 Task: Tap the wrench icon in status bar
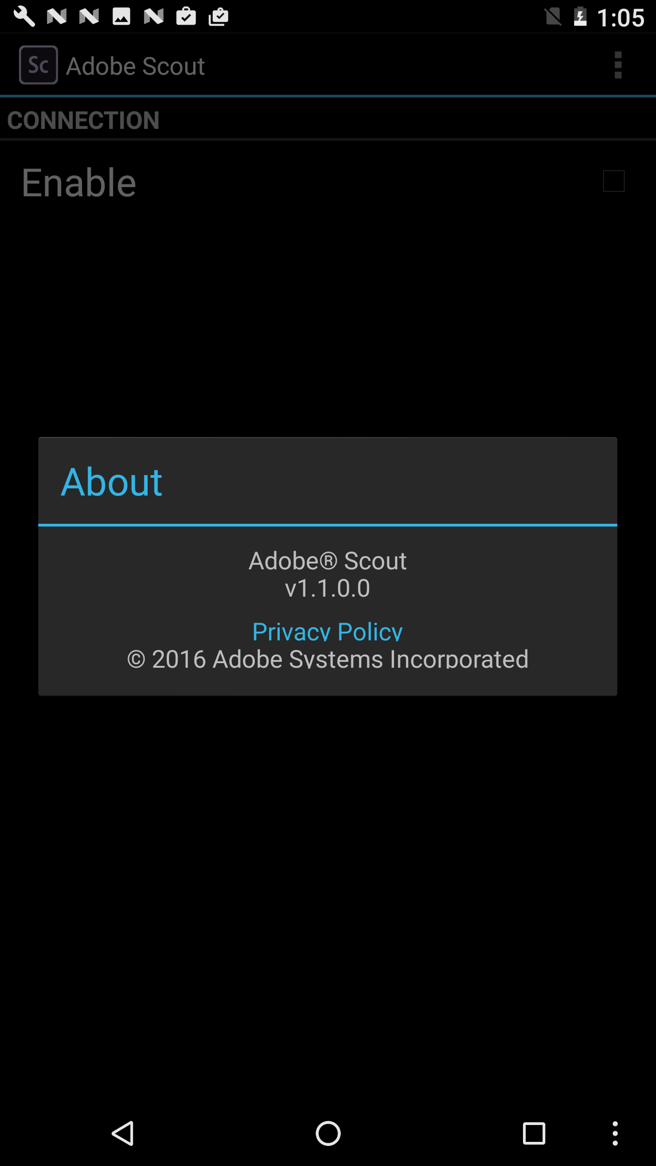[x=24, y=17]
